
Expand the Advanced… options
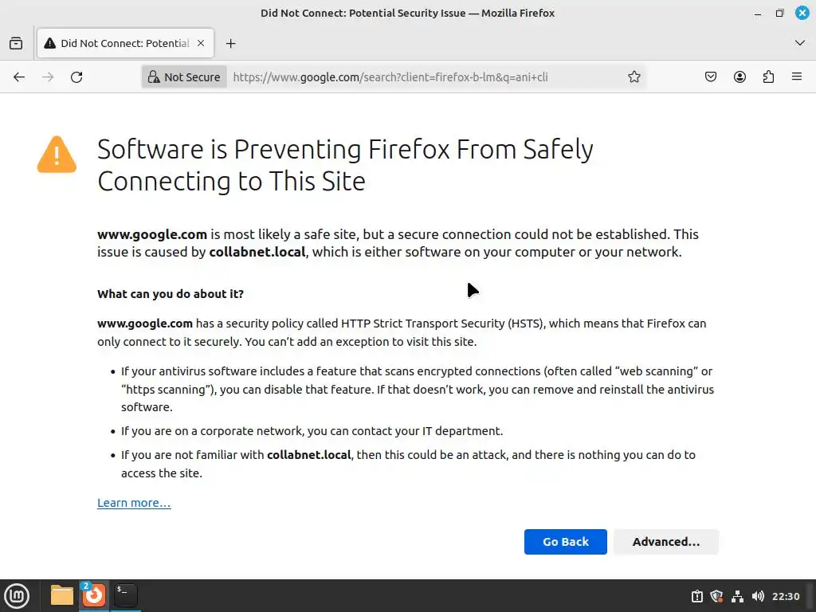[x=665, y=542]
